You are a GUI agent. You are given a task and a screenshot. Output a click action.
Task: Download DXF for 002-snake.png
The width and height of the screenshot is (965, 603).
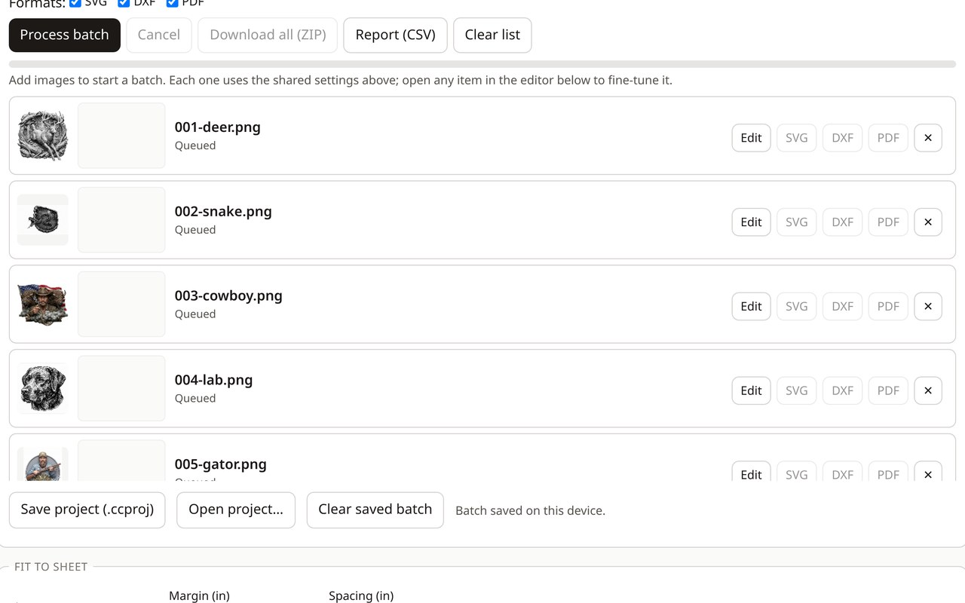pos(843,222)
